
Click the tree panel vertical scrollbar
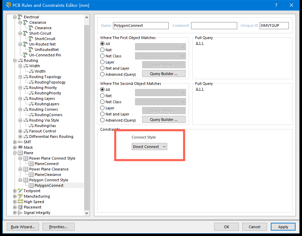click(x=87, y=115)
